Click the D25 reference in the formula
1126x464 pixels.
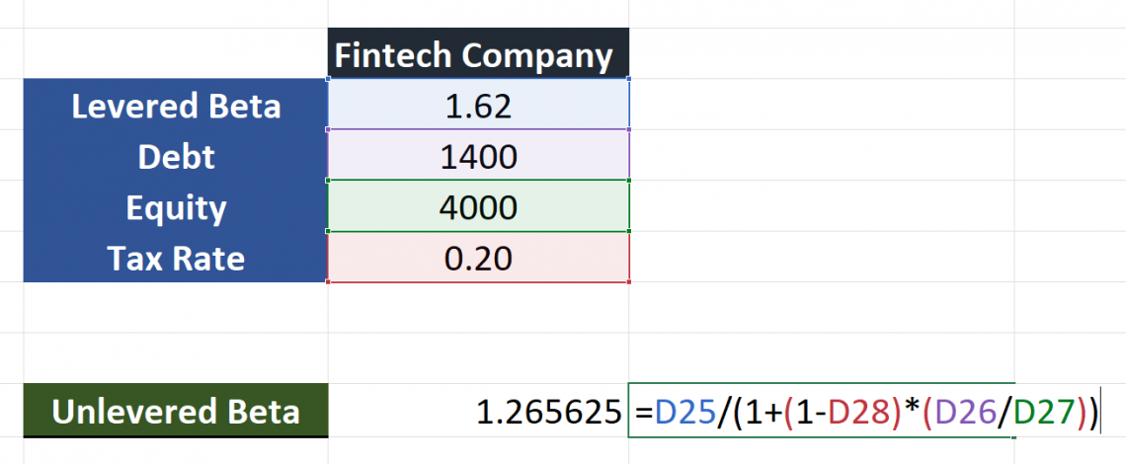click(x=686, y=411)
